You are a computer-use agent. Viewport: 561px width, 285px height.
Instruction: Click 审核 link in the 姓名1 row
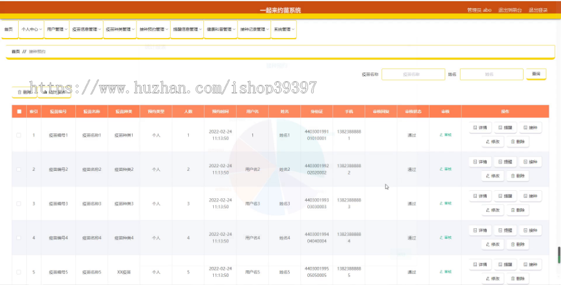click(x=446, y=135)
